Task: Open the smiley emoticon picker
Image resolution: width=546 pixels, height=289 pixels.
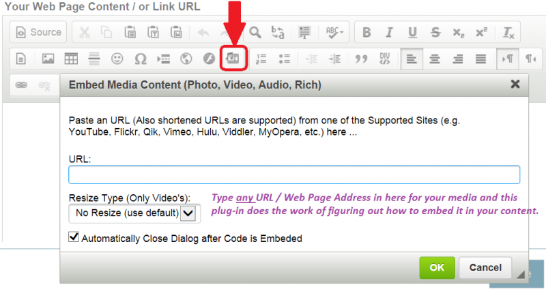Action: click(x=117, y=59)
